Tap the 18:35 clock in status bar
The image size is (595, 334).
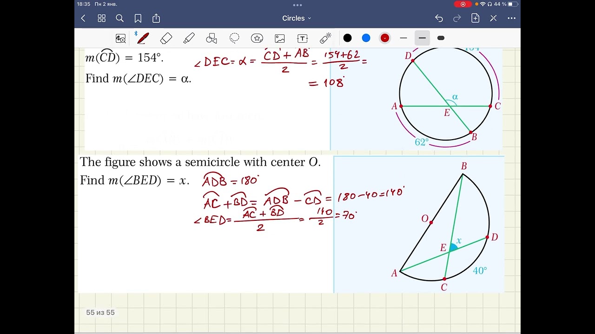tap(84, 4)
